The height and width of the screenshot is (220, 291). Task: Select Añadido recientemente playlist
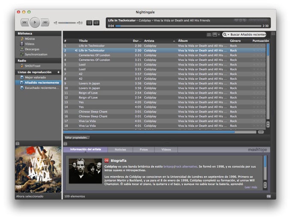point(39,83)
